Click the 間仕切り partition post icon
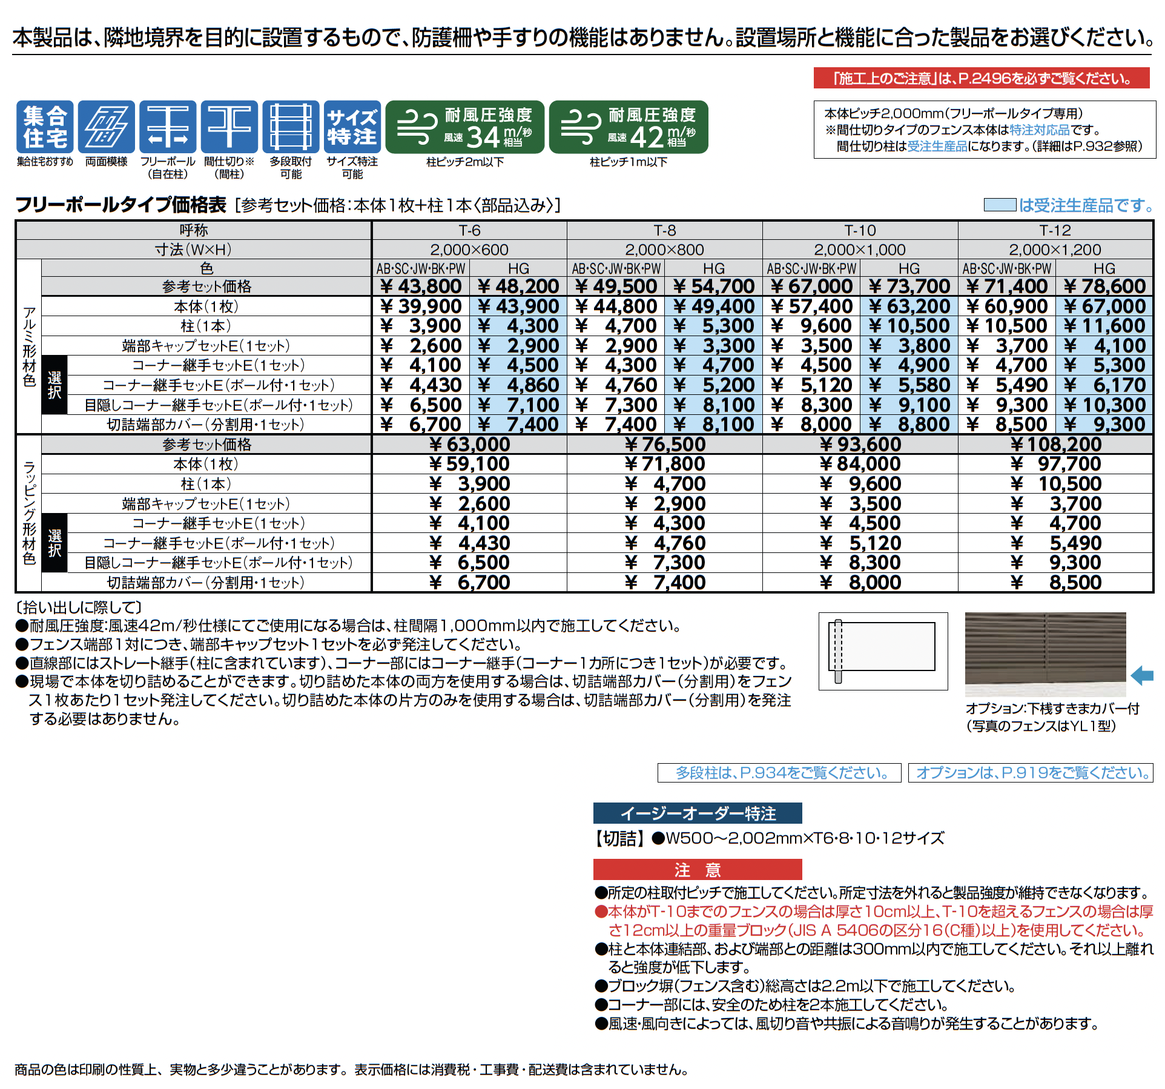 (x=229, y=127)
